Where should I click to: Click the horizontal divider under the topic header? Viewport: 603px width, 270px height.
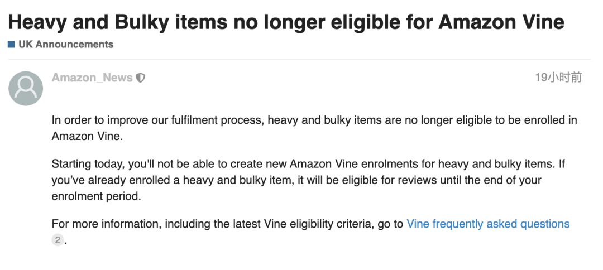coord(299,59)
